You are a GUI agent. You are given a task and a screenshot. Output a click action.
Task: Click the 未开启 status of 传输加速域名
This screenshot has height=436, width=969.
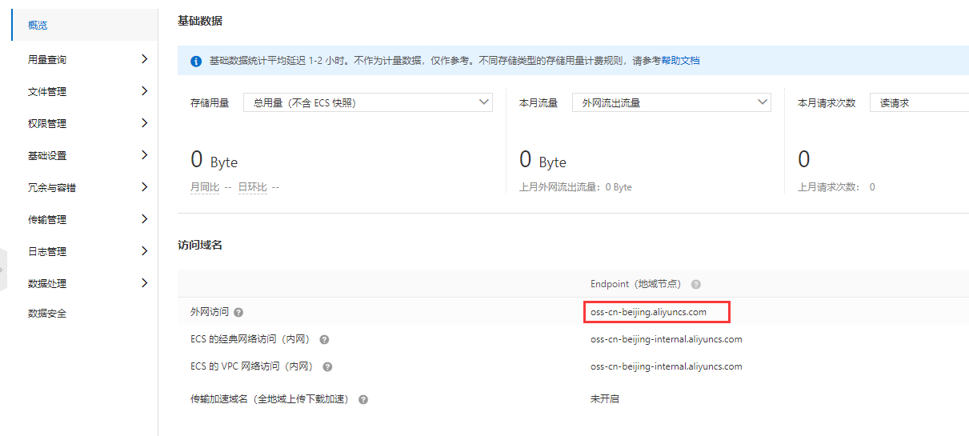[604, 398]
